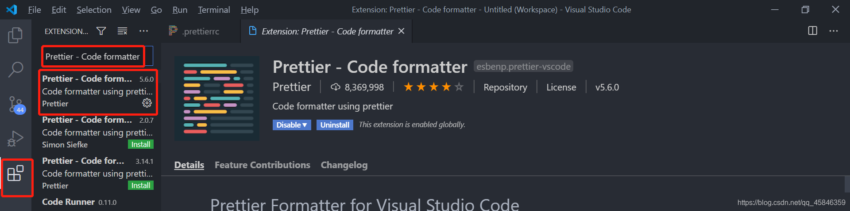The image size is (850, 211).
Task: Click the Uninstall button
Action: tap(335, 125)
